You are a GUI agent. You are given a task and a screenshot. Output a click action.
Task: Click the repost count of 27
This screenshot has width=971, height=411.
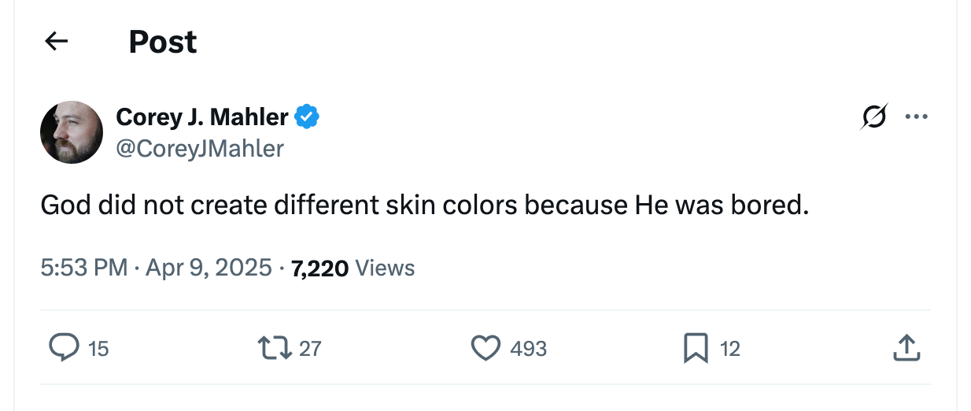pos(311,348)
